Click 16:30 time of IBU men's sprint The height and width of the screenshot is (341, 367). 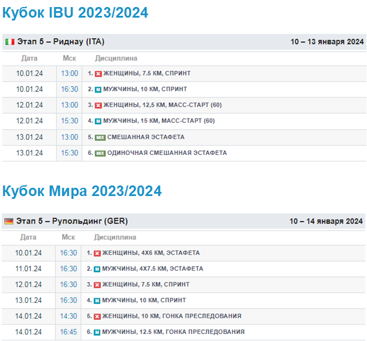pyautogui.click(x=70, y=89)
